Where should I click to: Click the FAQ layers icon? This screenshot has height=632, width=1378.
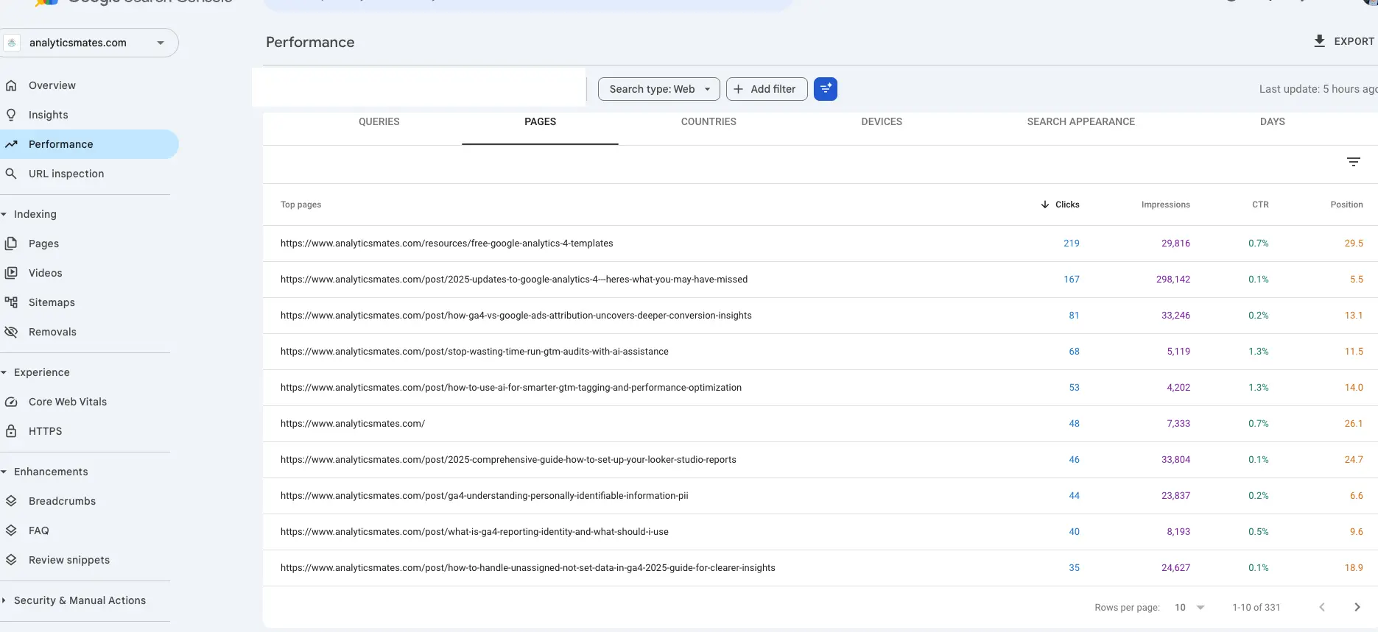click(11, 530)
